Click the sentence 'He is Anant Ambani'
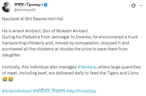Image resolution: width=146 pixels, height=96 pixels. [x=21, y=31]
